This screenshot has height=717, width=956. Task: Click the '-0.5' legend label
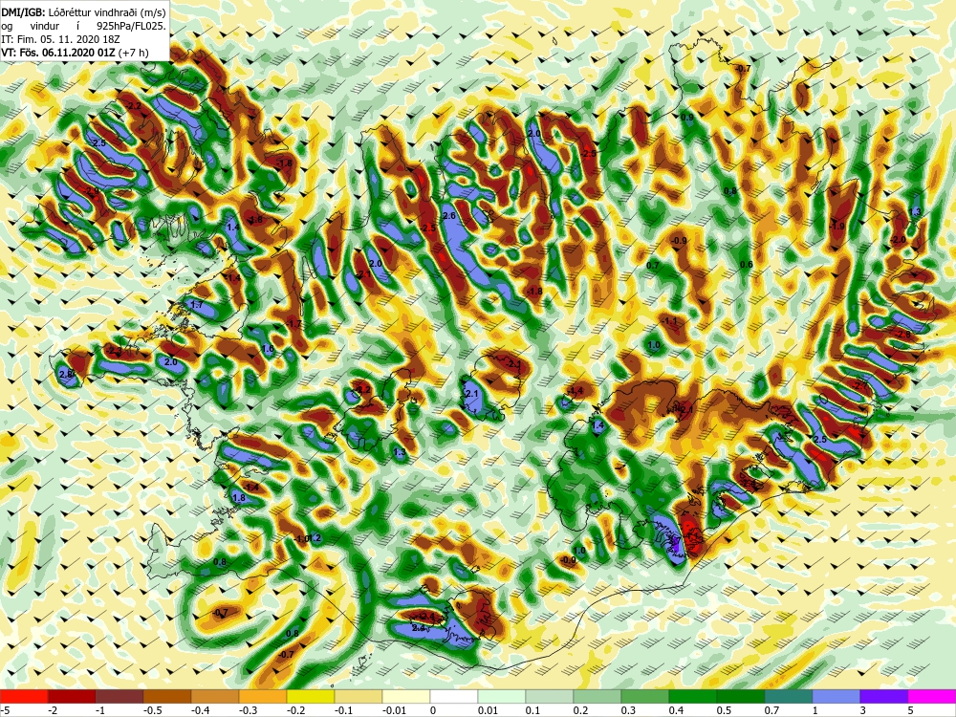tap(154, 710)
